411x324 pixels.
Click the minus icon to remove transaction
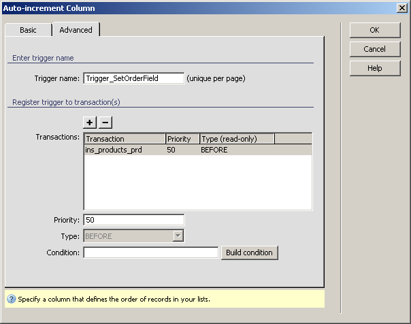pos(105,123)
